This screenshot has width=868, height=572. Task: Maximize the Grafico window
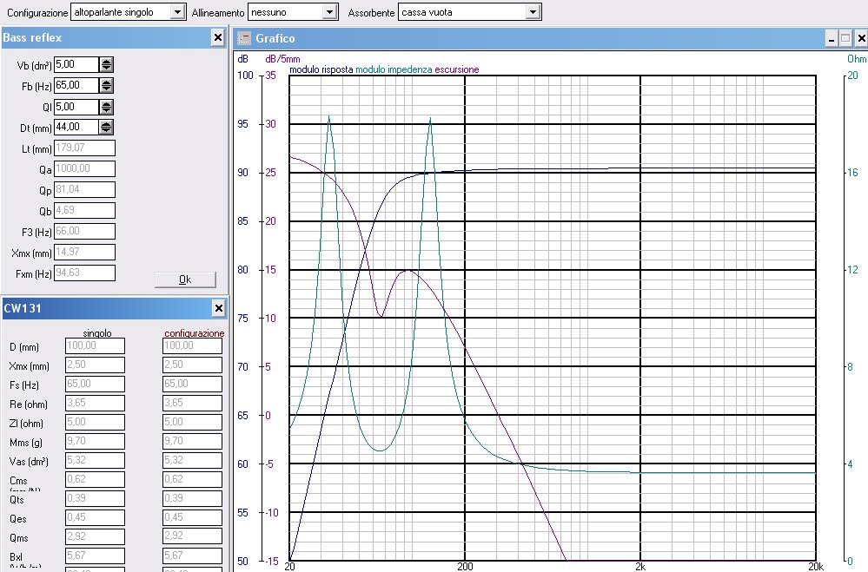pos(845,38)
